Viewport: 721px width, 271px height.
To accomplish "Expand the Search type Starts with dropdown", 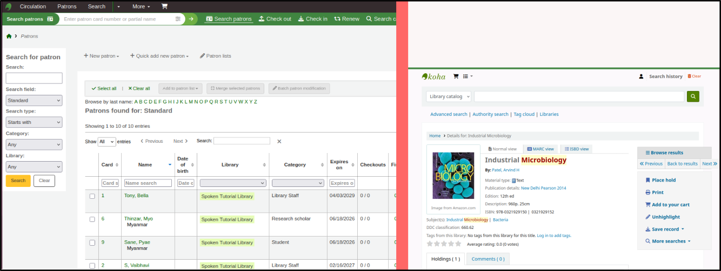I will click(x=34, y=122).
